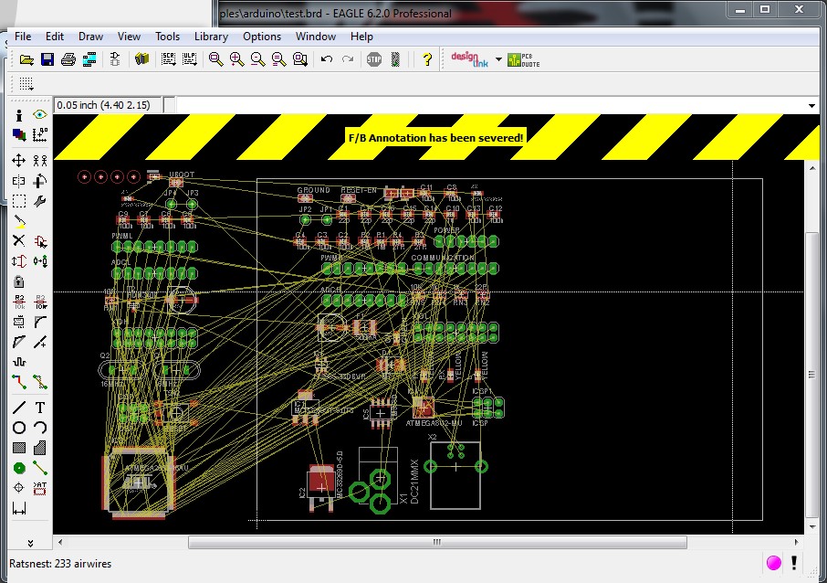Click the Undo arrow icon
Image resolution: width=827 pixels, height=583 pixels.
327,59
